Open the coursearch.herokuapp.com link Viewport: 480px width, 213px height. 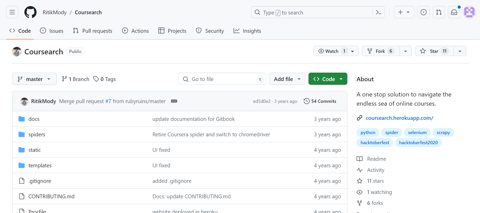(399, 118)
